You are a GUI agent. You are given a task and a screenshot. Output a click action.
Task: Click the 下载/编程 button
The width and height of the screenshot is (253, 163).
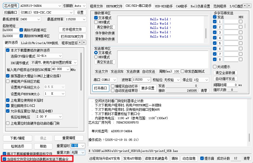[18, 138]
